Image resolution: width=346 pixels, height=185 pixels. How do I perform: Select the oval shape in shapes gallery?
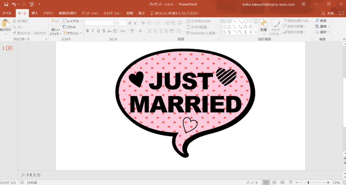(251, 21)
